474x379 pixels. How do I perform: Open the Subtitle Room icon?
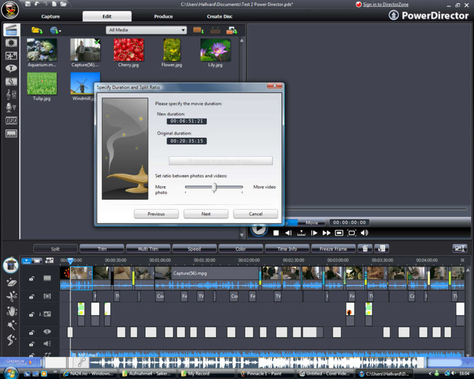pos(11,133)
